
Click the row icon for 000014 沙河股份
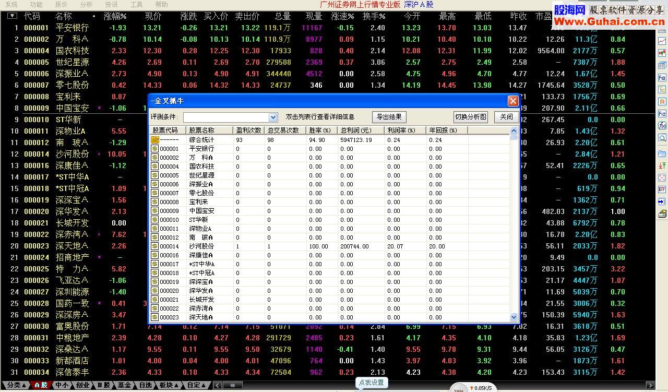click(x=155, y=246)
